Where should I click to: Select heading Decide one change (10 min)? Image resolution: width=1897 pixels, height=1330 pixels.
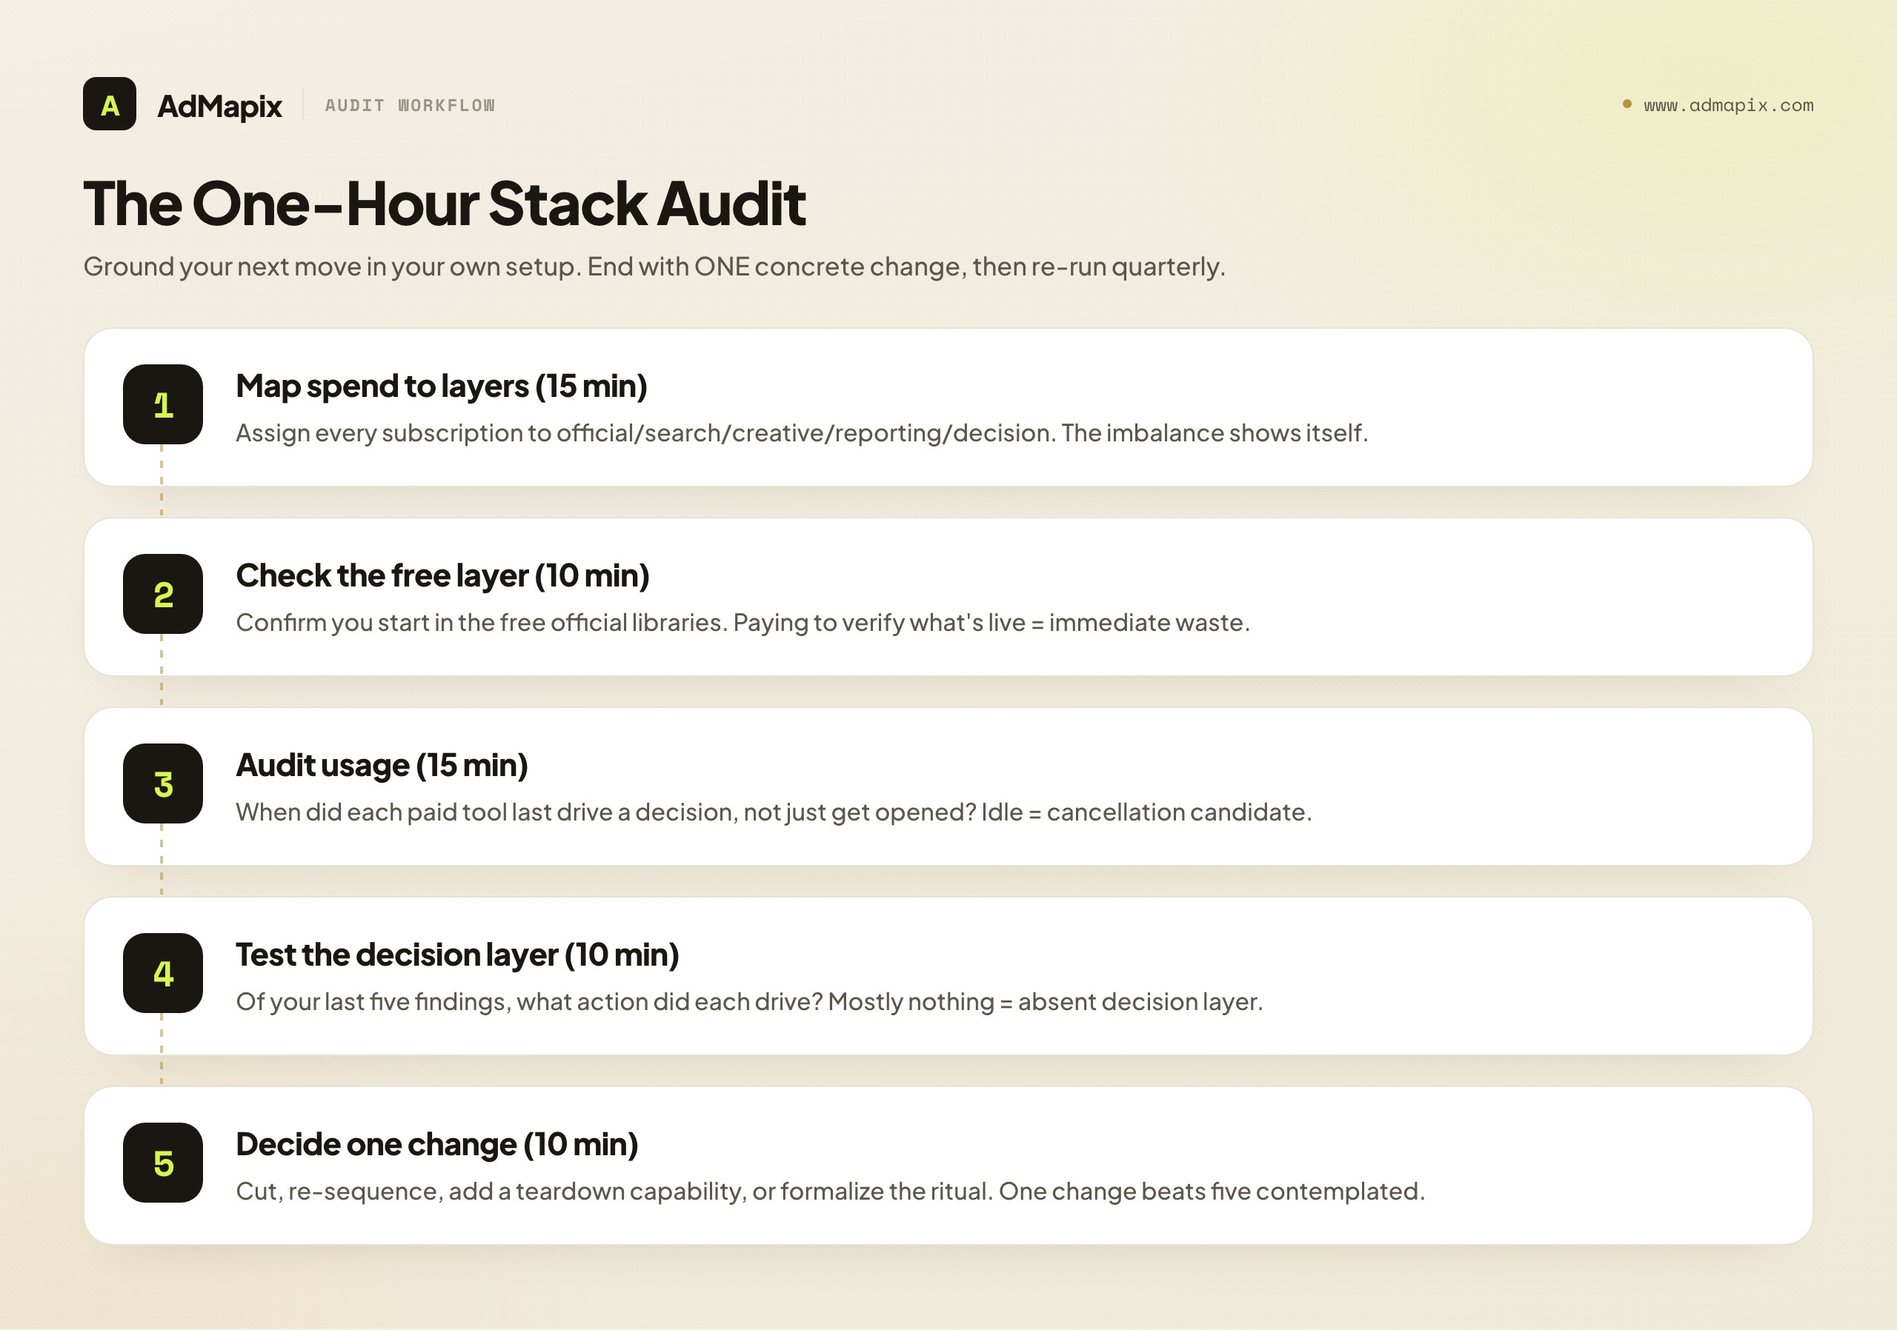[x=437, y=1144]
